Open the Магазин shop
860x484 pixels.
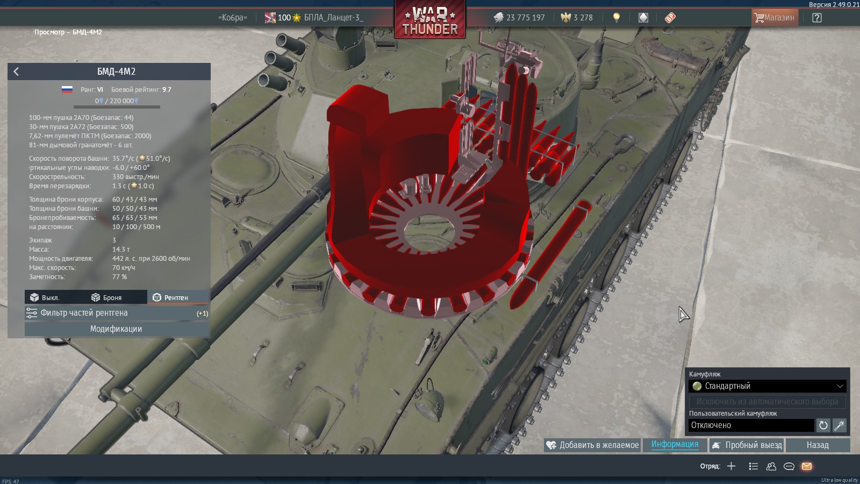click(x=775, y=18)
